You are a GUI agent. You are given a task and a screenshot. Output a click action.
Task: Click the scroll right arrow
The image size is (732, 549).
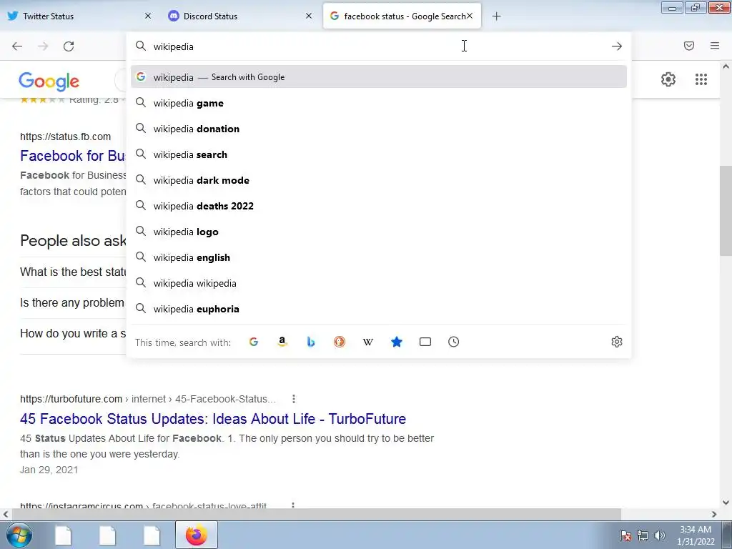714,514
